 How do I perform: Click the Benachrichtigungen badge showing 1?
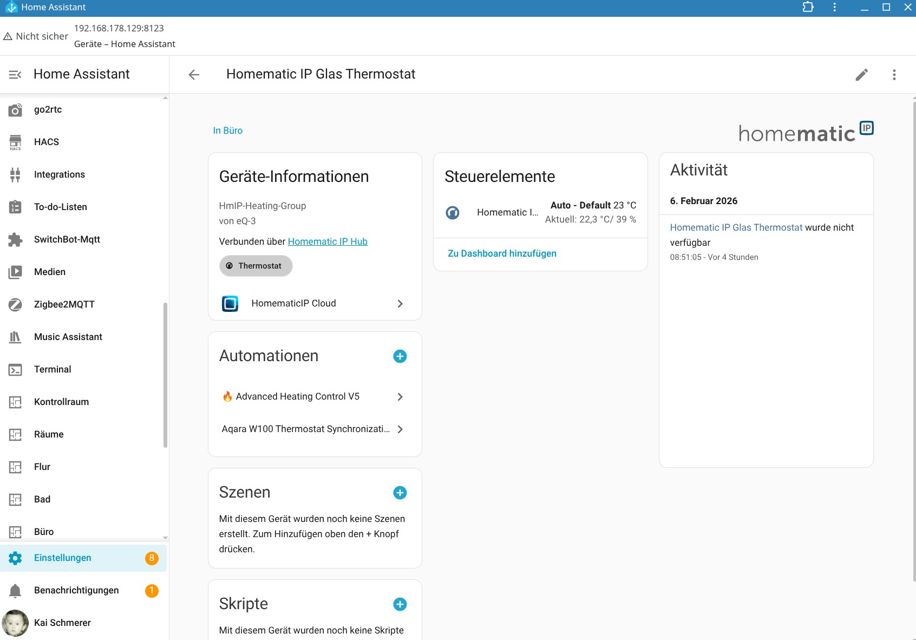tap(152, 591)
